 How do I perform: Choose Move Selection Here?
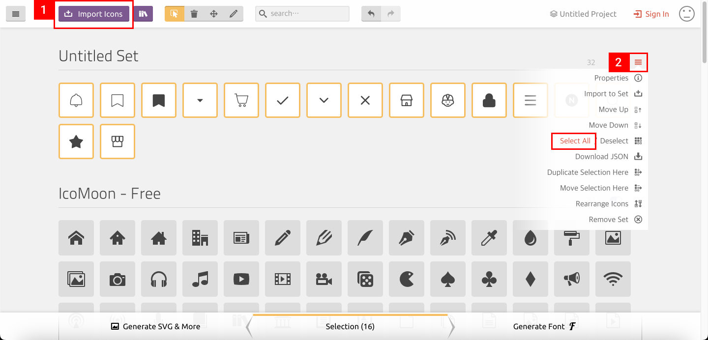tap(601, 188)
